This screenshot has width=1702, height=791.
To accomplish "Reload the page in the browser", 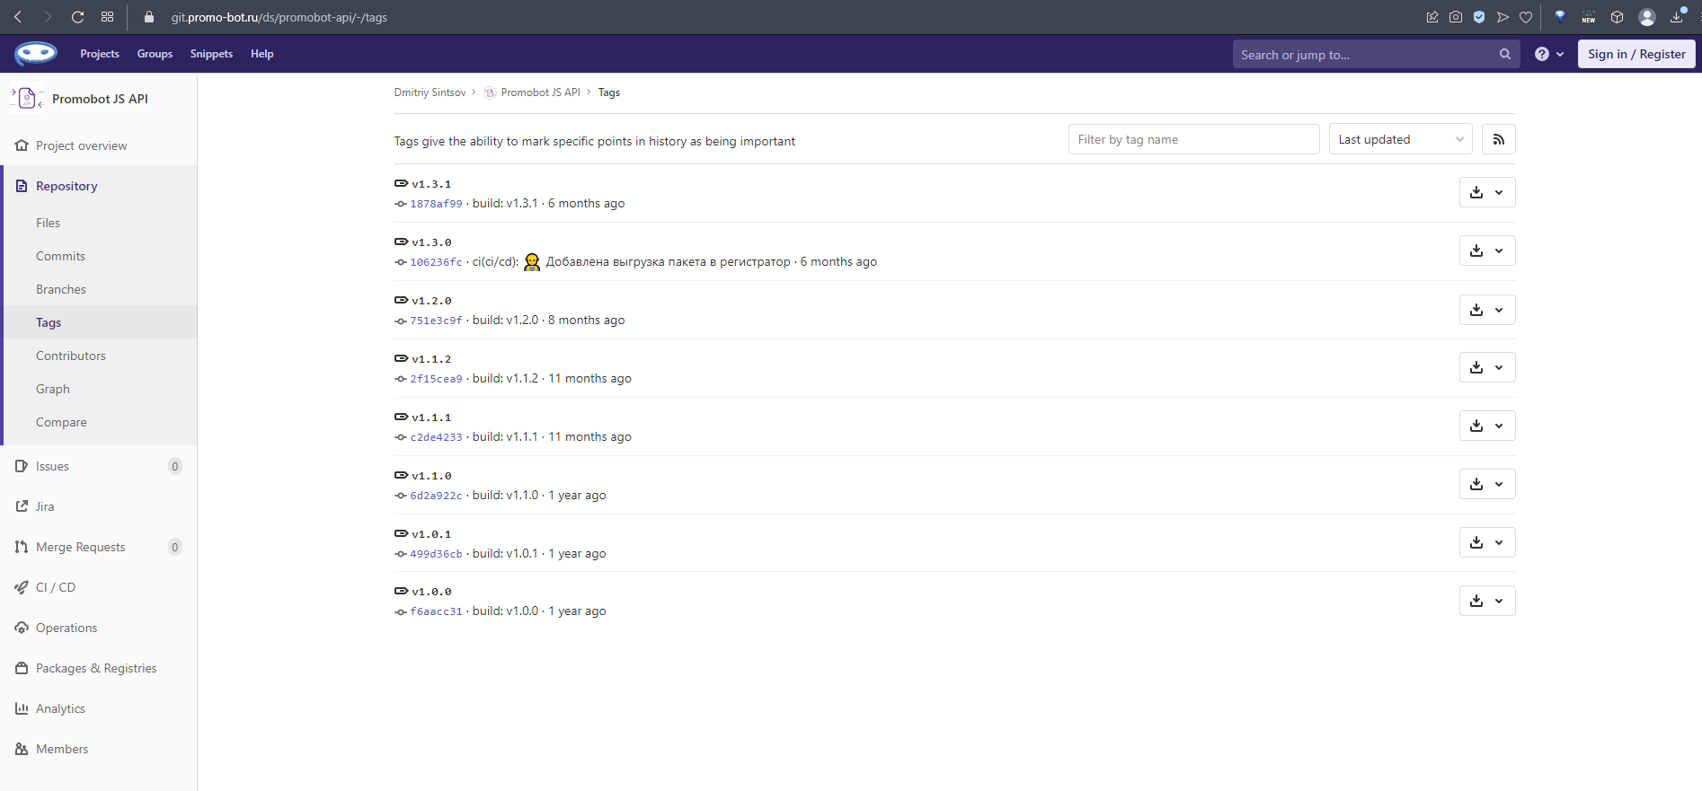I will pos(77,17).
